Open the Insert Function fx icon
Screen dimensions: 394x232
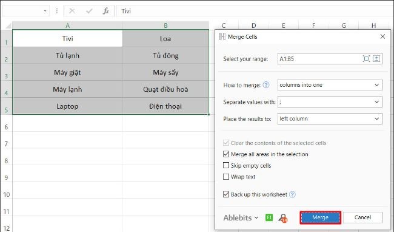(x=106, y=11)
